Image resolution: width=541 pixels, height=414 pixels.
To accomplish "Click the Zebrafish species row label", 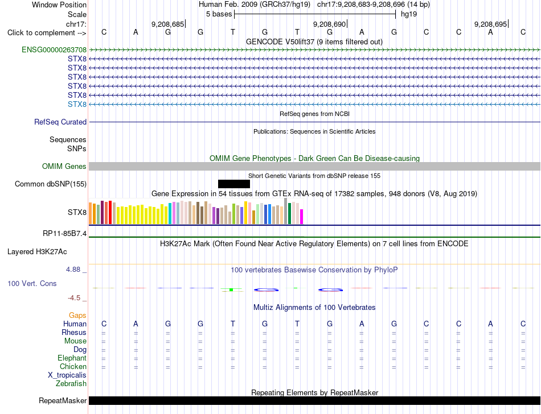I will click(x=71, y=383).
